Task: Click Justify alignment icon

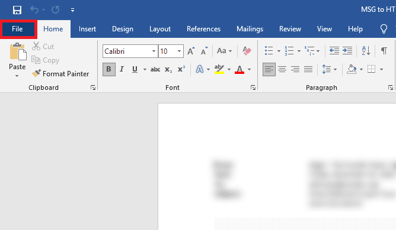Action: point(308,69)
